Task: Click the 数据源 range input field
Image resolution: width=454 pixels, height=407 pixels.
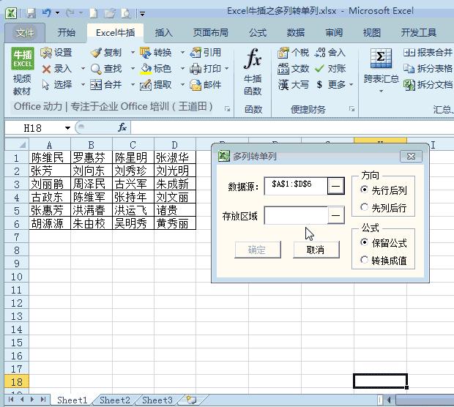Action: click(x=296, y=186)
